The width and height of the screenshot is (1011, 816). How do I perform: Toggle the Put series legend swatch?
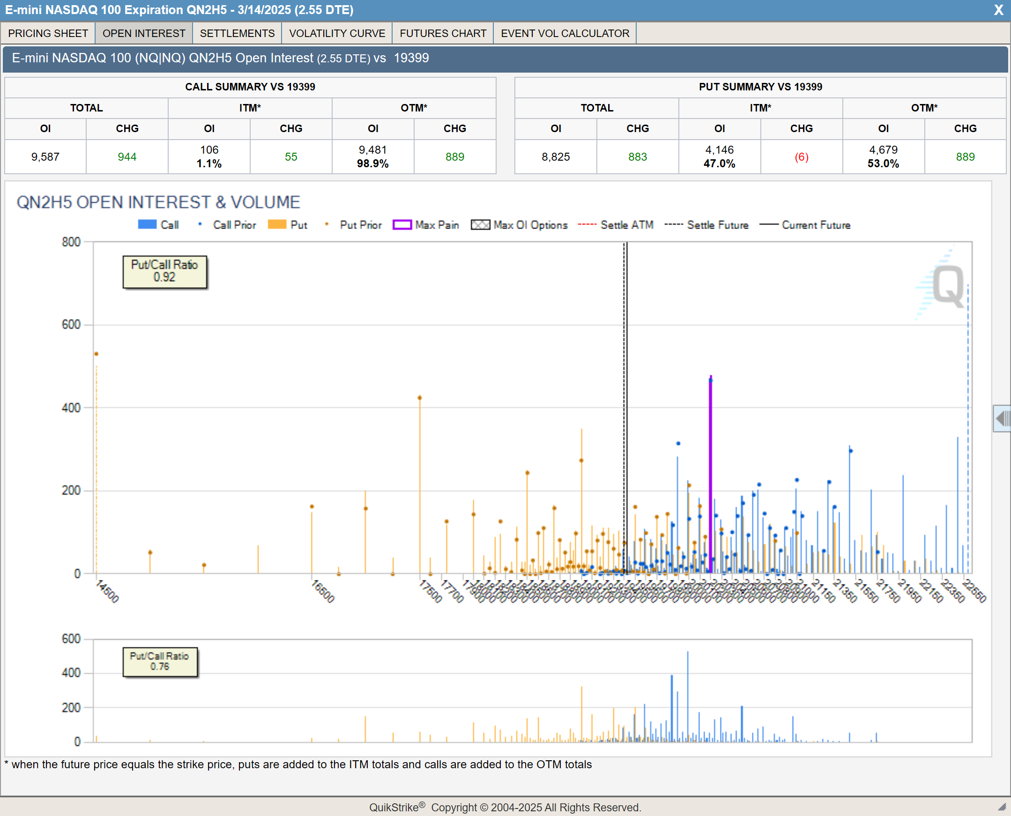[277, 225]
